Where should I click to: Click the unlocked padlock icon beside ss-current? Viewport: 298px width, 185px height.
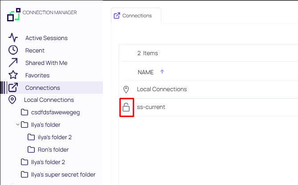tap(127, 107)
